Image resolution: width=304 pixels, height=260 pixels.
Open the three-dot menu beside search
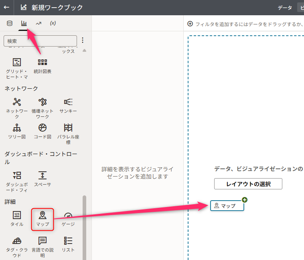point(83,40)
